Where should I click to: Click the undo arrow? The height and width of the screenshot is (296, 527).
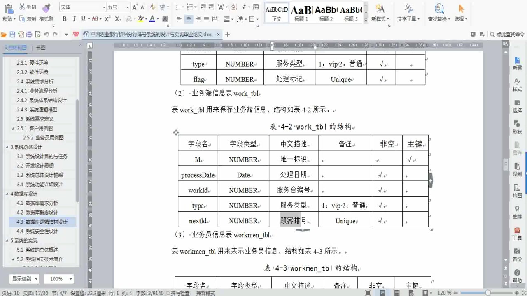tap(47, 35)
